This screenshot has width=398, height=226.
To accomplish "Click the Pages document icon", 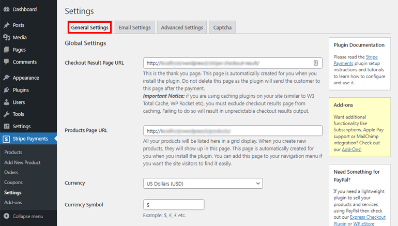I will (x=6, y=50).
